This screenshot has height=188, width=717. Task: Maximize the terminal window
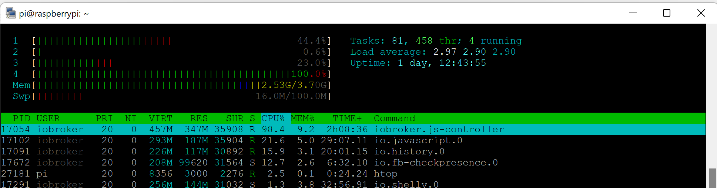[x=667, y=13]
